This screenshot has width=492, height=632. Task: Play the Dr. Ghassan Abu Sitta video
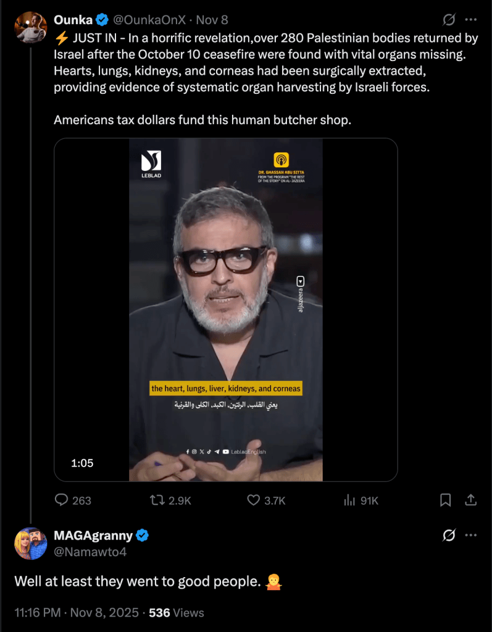pos(225,310)
